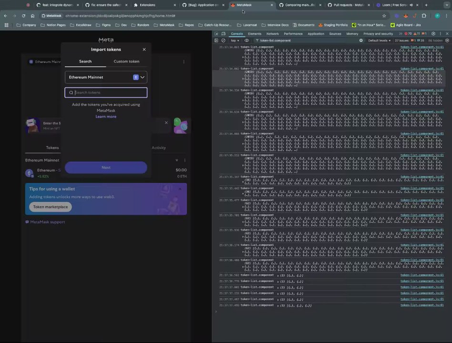
Task: Click the Token marketplace button
Action: coord(51,207)
